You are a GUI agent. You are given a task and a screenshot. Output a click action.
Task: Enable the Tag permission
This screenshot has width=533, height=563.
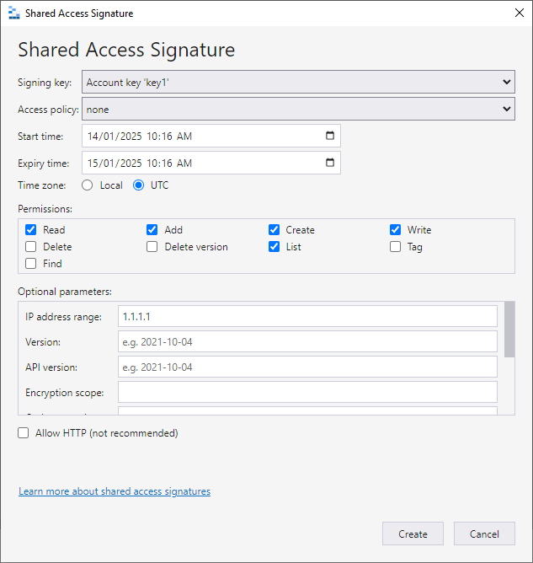pos(396,247)
